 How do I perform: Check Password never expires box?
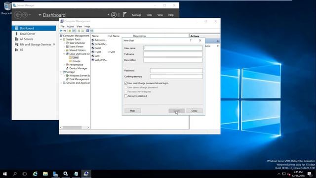126,91
